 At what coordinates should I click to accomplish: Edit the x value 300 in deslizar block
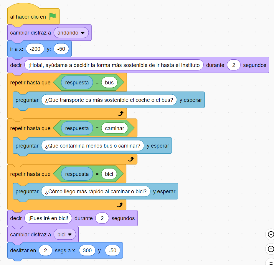(x=87, y=251)
